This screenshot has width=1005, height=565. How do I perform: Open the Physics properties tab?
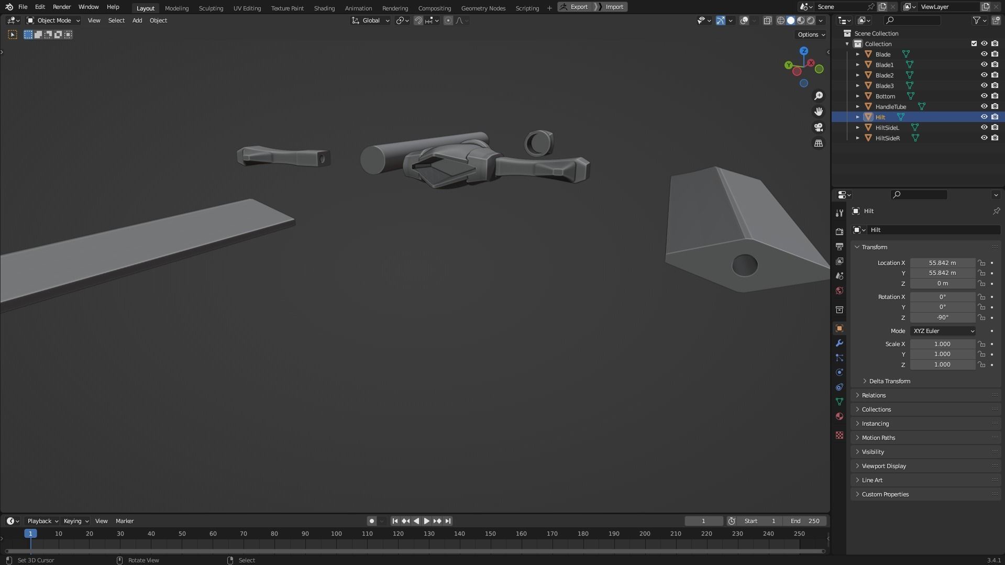click(x=840, y=372)
